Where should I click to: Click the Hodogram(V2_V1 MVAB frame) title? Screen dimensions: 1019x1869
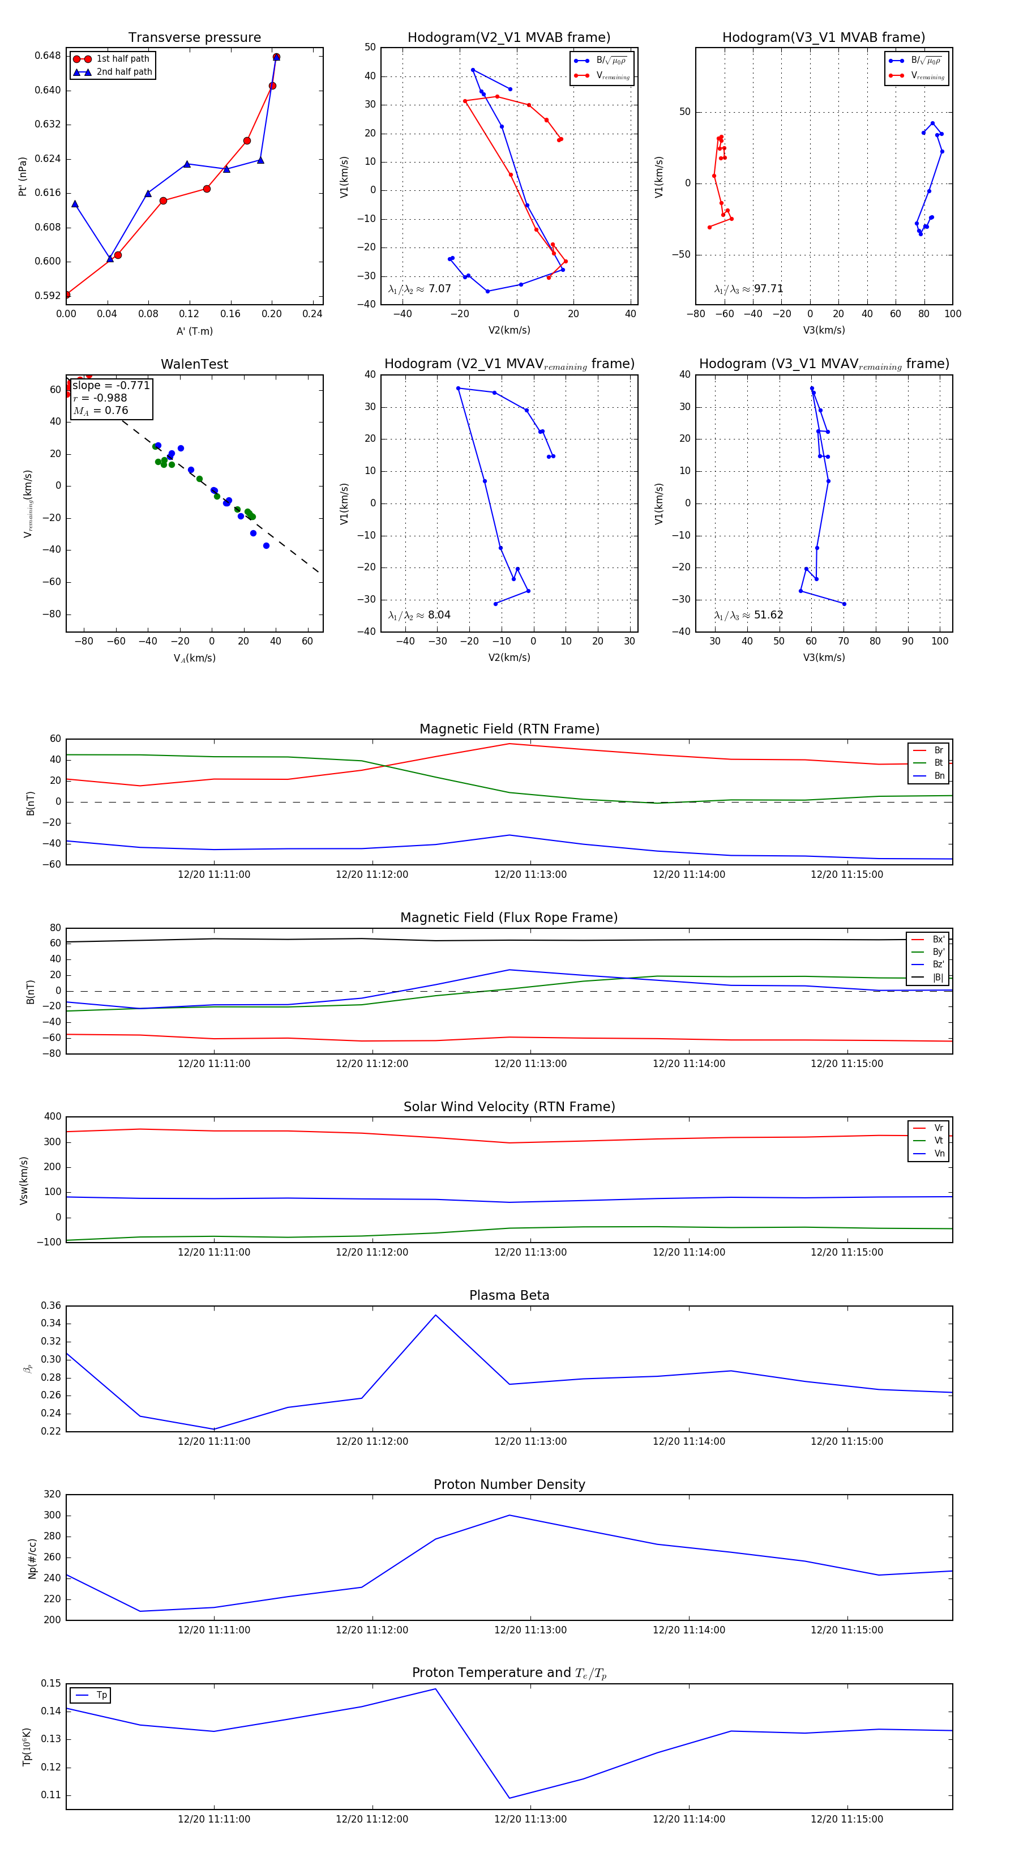click(509, 38)
